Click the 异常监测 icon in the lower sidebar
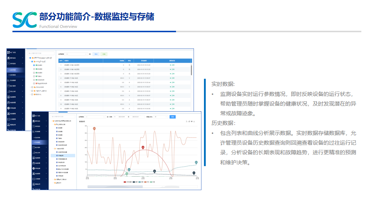Image resolution: width=371 pixels, height=208 pixels. [x=34, y=168]
